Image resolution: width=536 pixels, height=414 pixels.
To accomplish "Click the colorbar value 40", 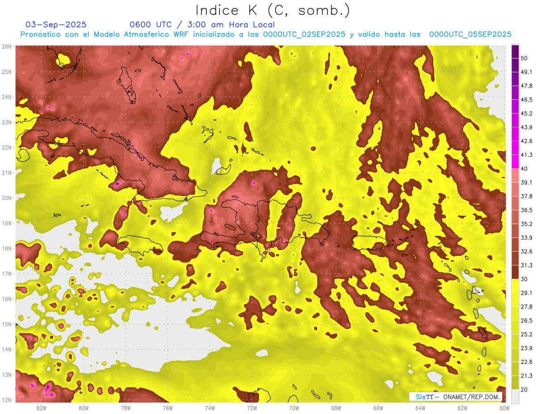I will pyautogui.click(x=525, y=168).
